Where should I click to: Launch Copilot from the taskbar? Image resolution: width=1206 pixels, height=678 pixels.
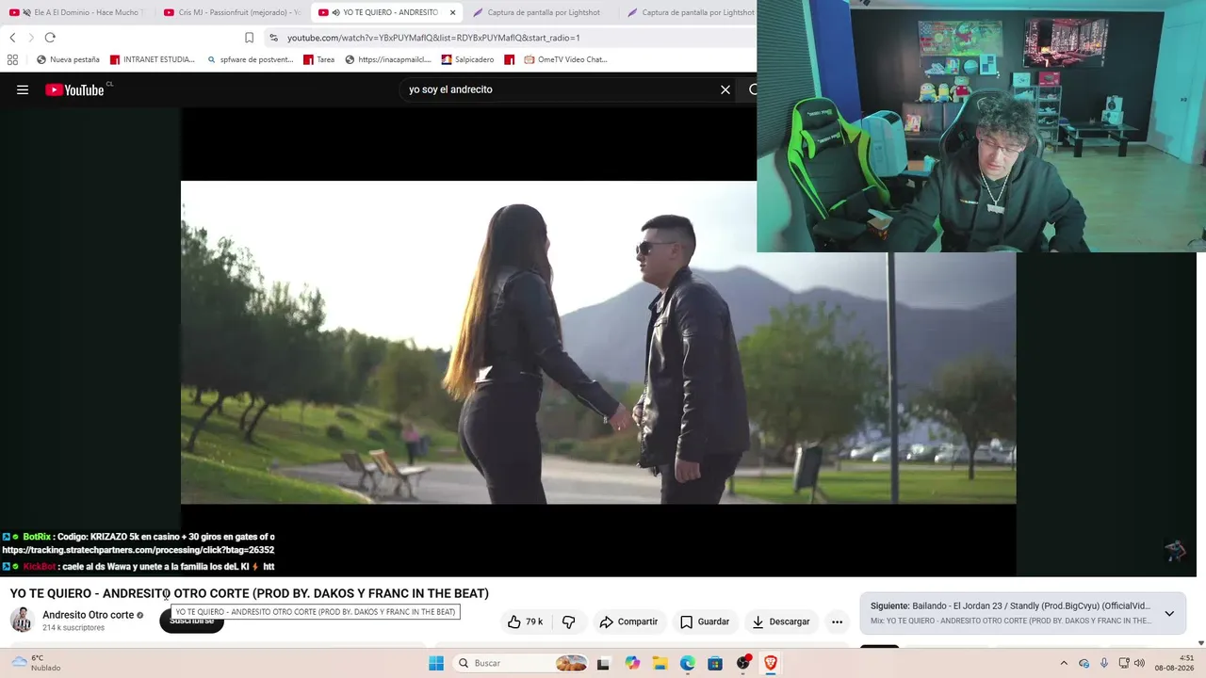point(632,663)
